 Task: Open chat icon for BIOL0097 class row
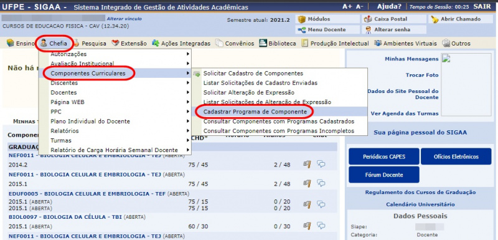click(x=321, y=226)
